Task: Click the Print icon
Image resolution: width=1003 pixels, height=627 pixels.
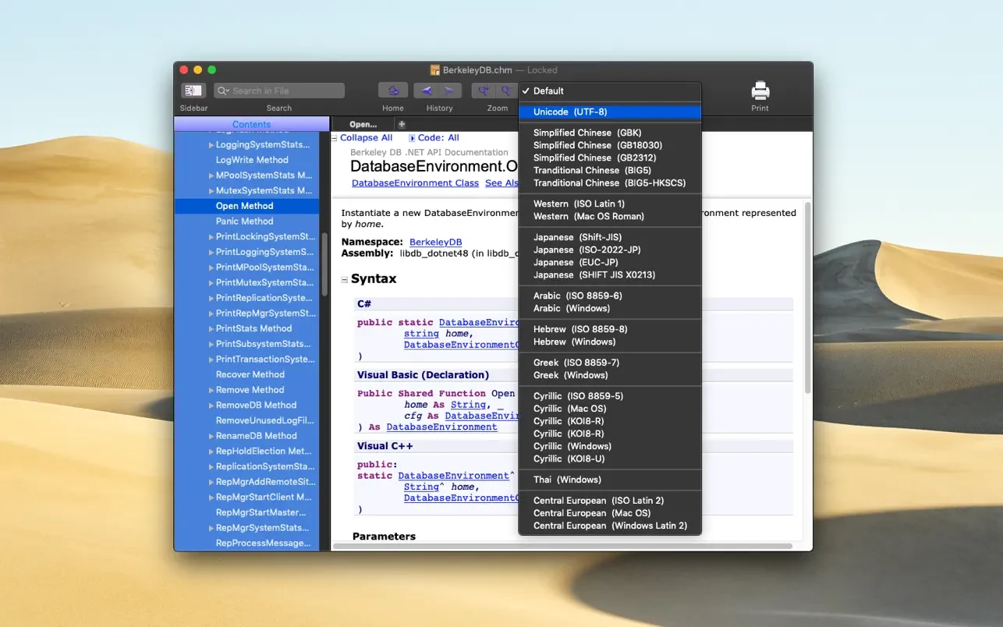Action: coord(760,91)
